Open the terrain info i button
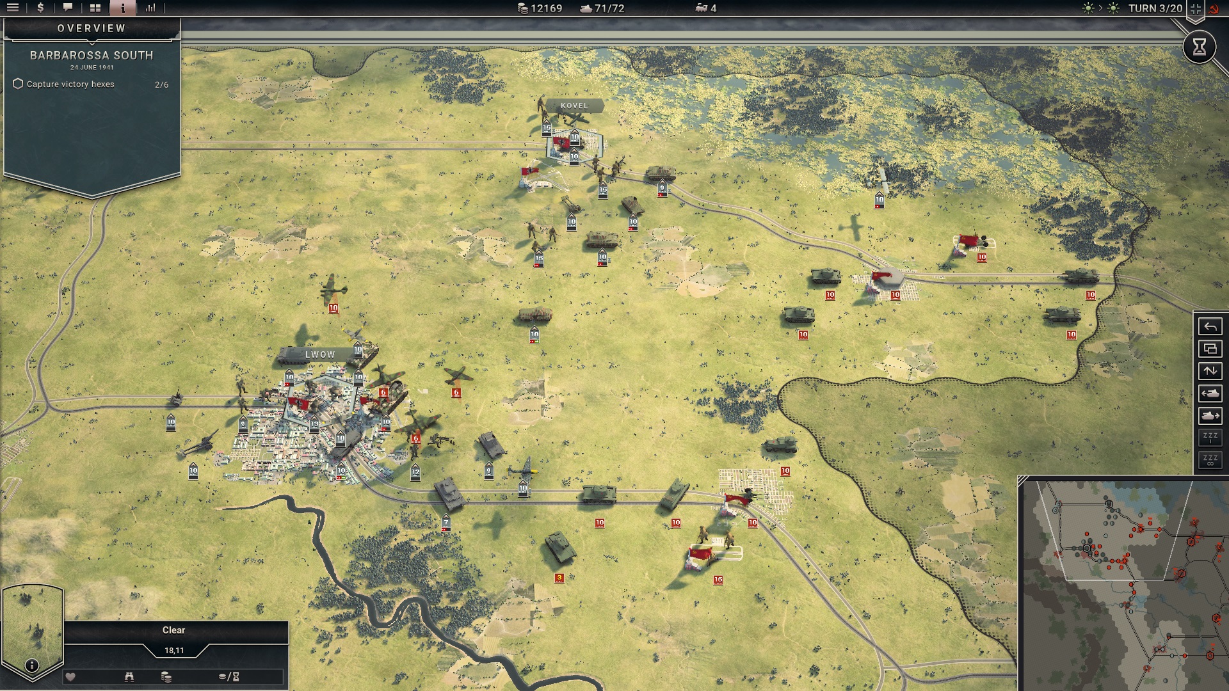Image resolution: width=1229 pixels, height=691 pixels. pyautogui.click(x=32, y=665)
